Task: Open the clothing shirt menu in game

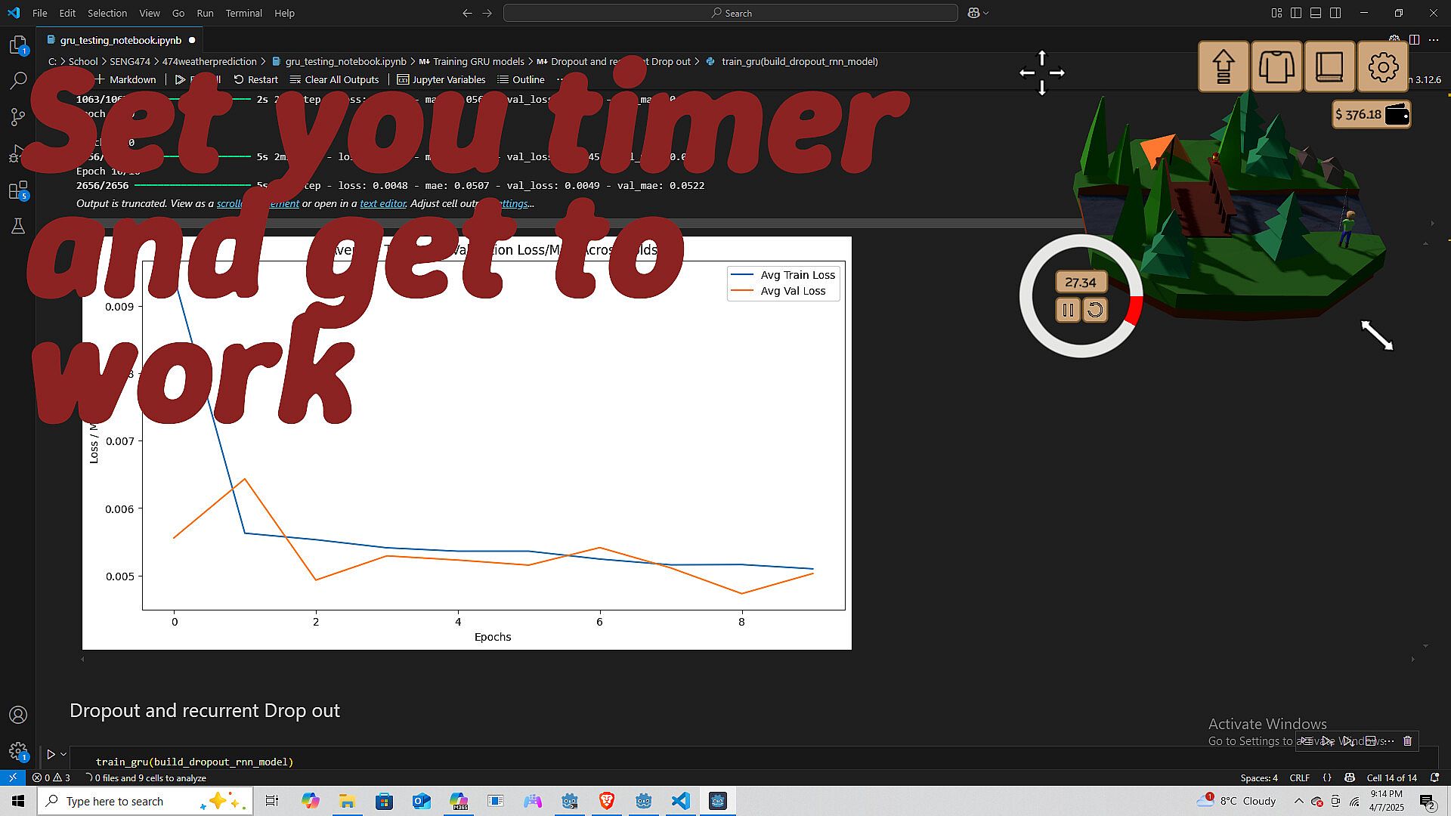Action: (1276, 67)
